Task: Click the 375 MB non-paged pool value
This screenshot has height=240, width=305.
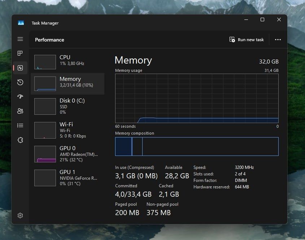Action: pos(158,213)
